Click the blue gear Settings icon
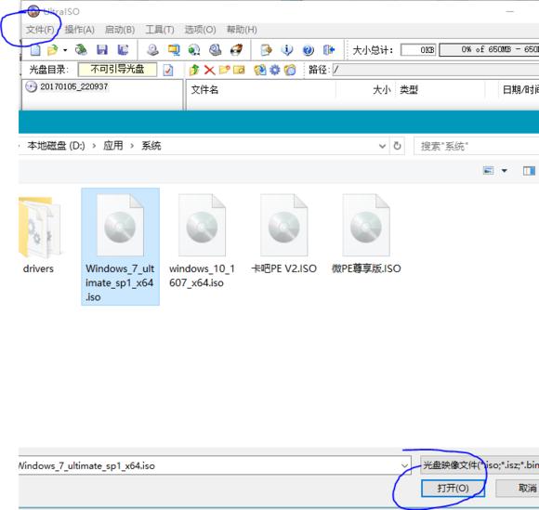Image resolution: width=539 pixels, height=510 pixels. pos(275,70)
